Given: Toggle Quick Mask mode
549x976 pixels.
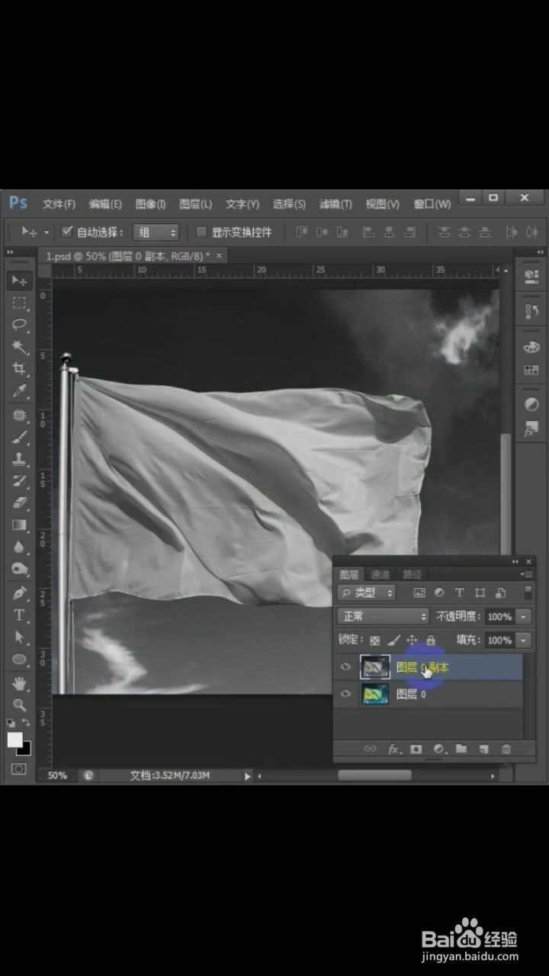Looking at the screenshot, I should pyautogui.click(x=19, y=769).
